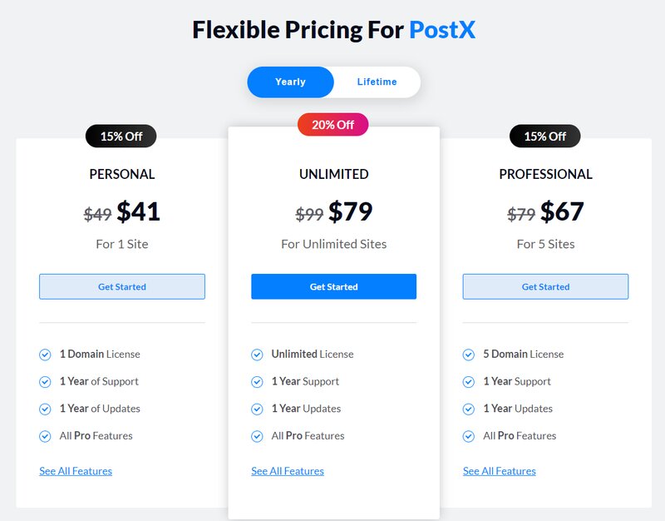Click the 20% Off badge on the UNLIMITED plan
The width and height of the screenshot is (665, 521).
tap(333, 124)
